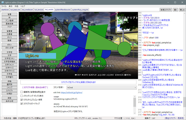
Task: Switch to the tut_text.txt tab
Action: (39, 10)
